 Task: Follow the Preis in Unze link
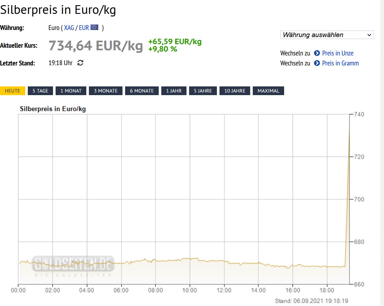point(338,53)
